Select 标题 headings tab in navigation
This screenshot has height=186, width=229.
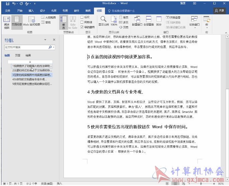click(x=7, y=55)
